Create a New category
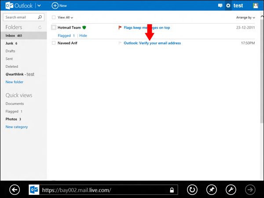 pyautogui.click(x=17, y=127)
